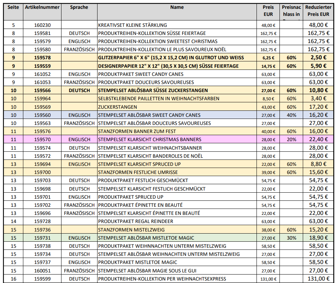Screen dimensions: 336x283
Task: Select PRODUKTPAKET WEIHNNACHTEN UNTERM MISTELZWEIG cell
Action: [177, 246]
